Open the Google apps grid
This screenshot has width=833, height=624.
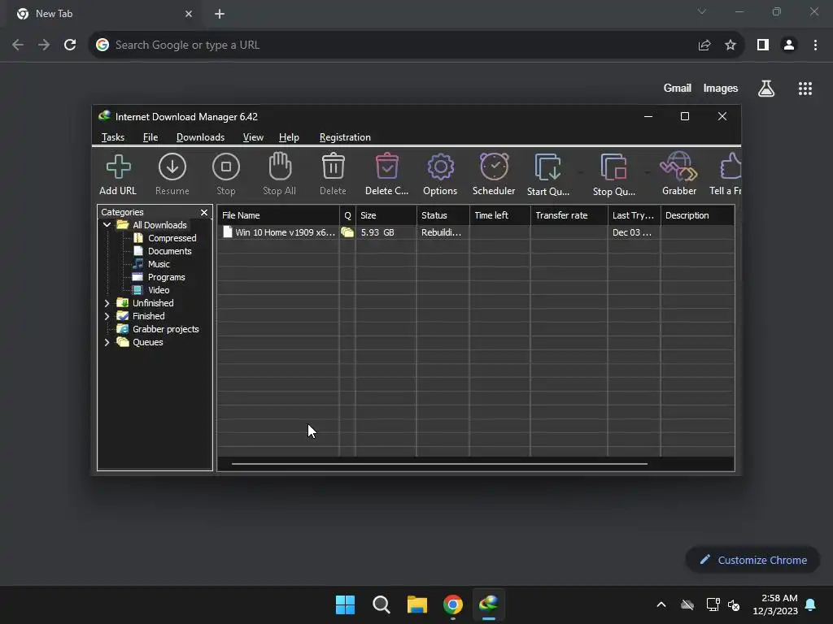pyautogui.click(x=805, y=89)
